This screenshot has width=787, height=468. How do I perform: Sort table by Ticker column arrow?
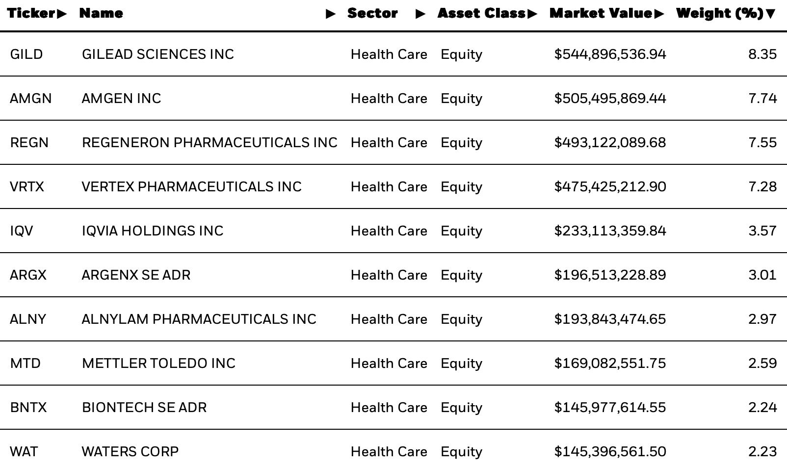pos(62,14)
